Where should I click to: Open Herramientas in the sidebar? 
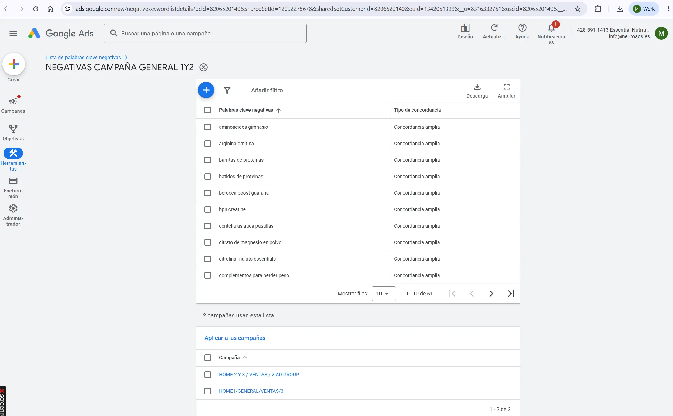[13, 159]
